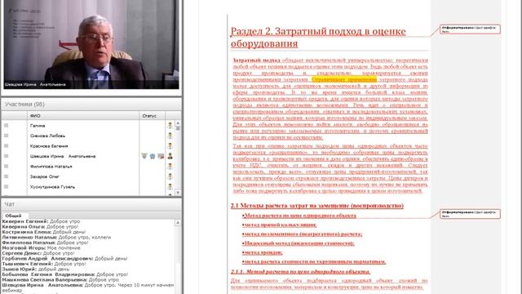Click formatting comment balloon near bullet list
The image size is (522, 294).
(470, 214)
